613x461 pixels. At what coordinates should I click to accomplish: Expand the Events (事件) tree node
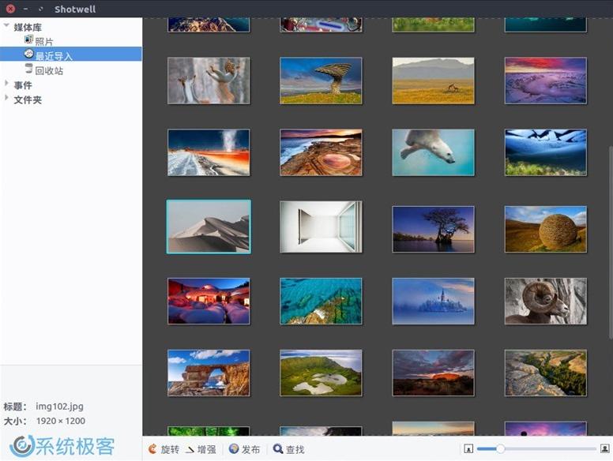pyautogui.click(x=7, y=84)
